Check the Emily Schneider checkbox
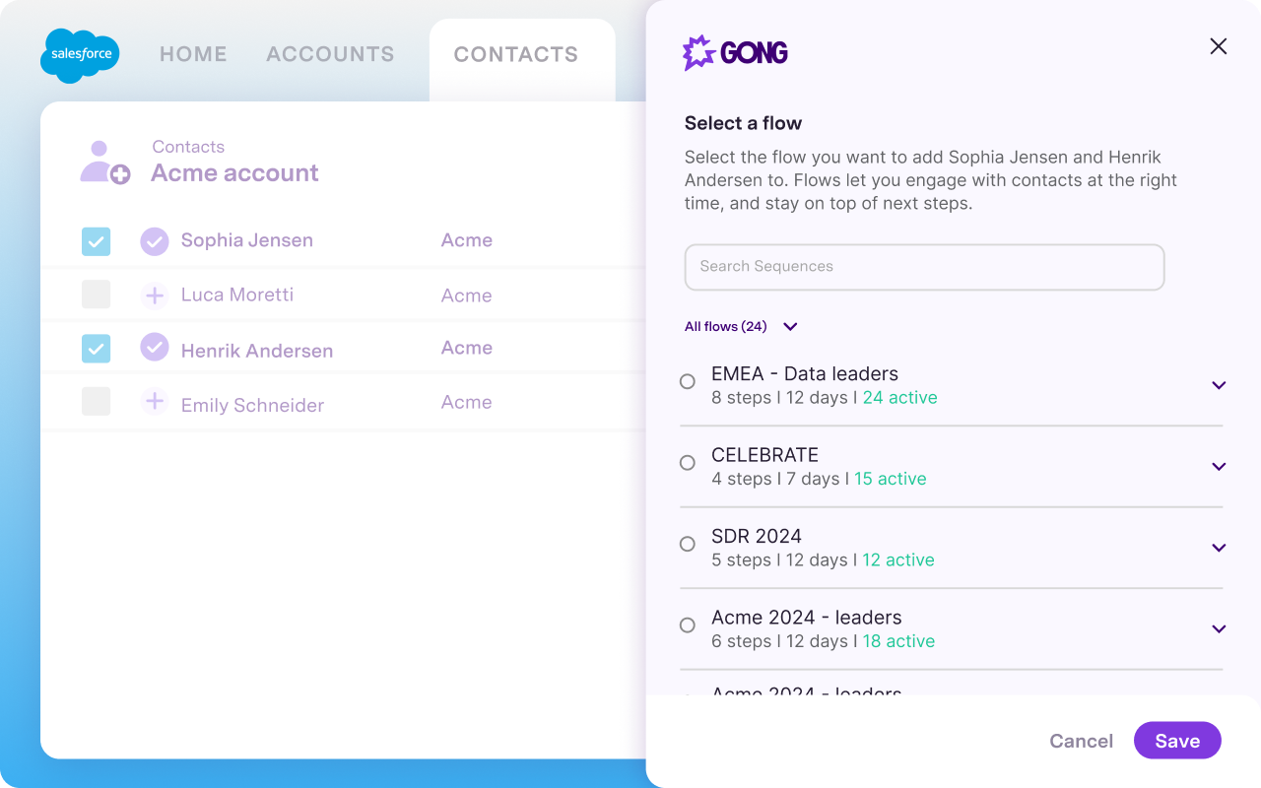The image size is (1261, 788). 96,401
